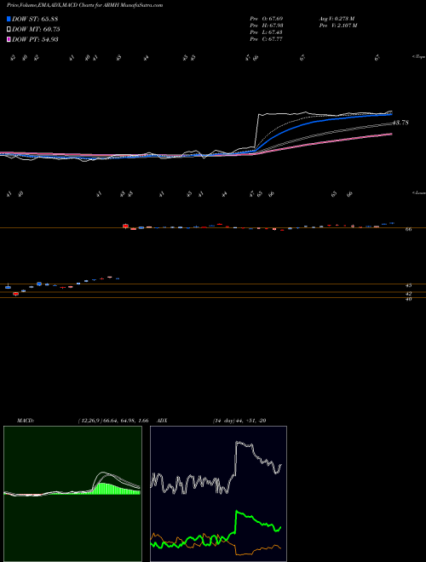The image size is (426, 562).
Task: Click the Pre O: 67.69 value
Action: [x=266, y=19]
